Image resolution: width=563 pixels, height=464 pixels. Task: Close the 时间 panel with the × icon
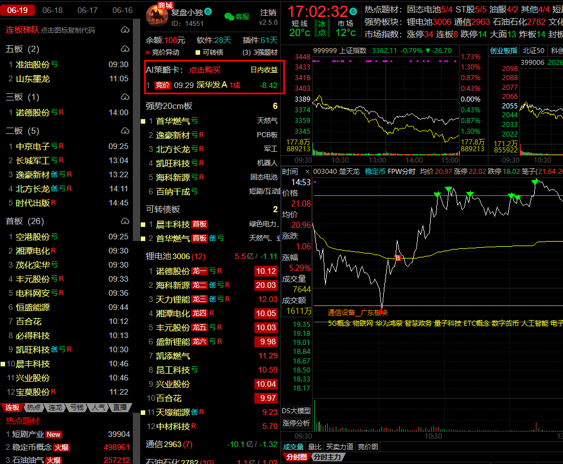307,172
